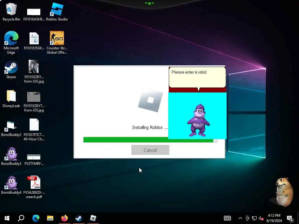Open the Windows Start menu
This screenshot has height=224, width=299.
7,218
